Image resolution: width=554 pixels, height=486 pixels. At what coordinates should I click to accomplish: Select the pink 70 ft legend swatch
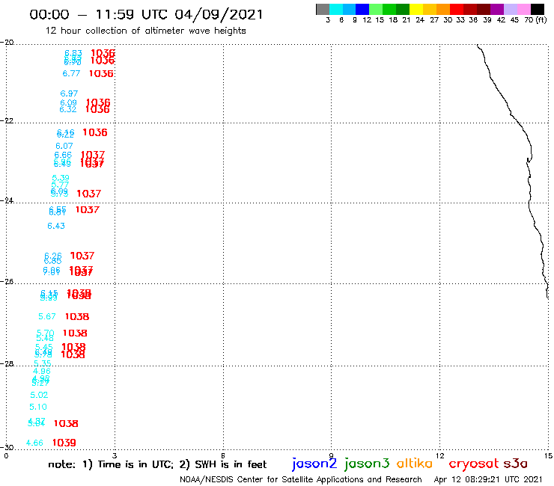(523, 10)
